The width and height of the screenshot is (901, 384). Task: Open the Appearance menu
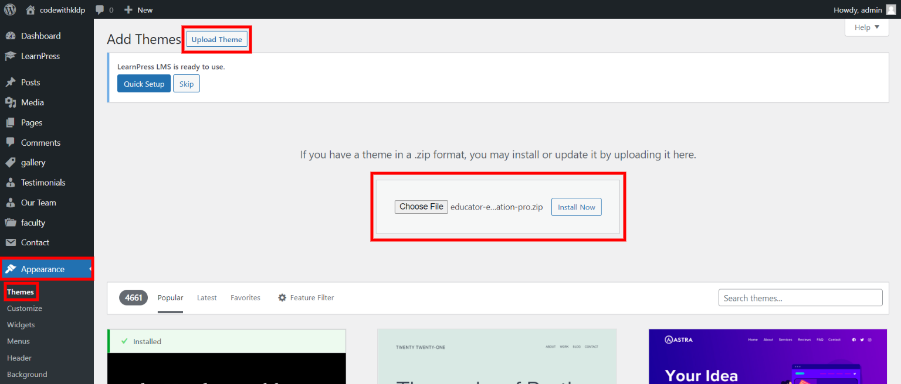click(47, 269)
